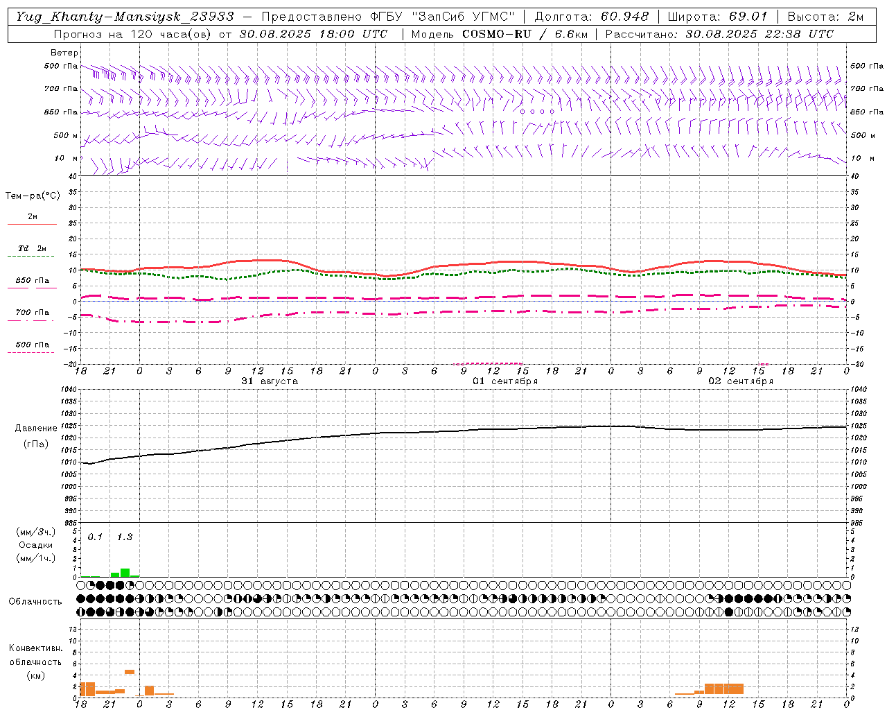Image resolution: width=887 pixels, height=710 pixels.
Task: Click the 31 августа date label
Action: pos(270,381)
